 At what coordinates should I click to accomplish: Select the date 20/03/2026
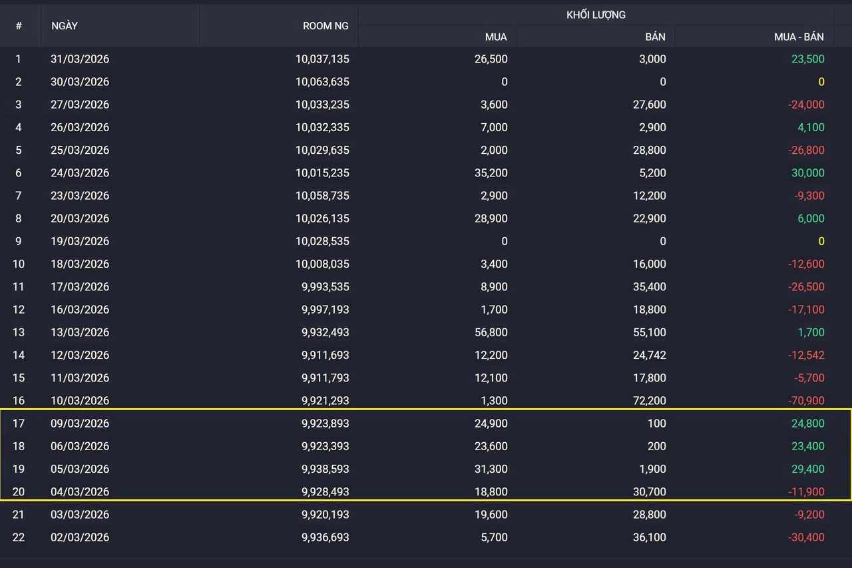80,218
